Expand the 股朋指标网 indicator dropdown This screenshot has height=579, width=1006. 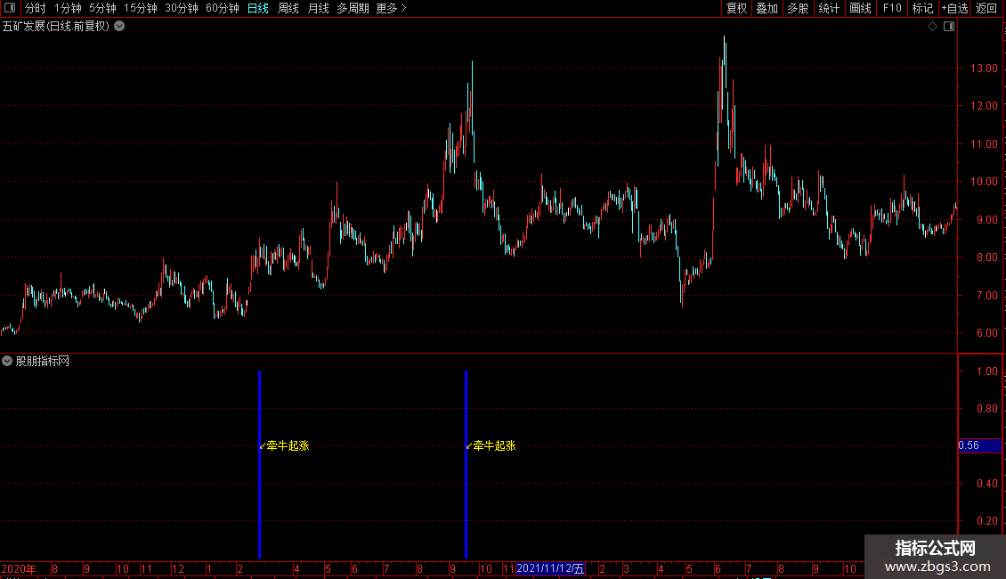coord(7,362)
